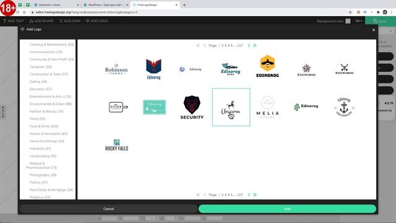Screen dimensions: 396x223
Task: Choose Education category
Action: (40, 89)
